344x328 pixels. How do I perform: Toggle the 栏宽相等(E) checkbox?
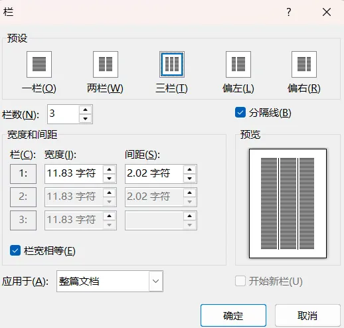click(x=15, y=250)
